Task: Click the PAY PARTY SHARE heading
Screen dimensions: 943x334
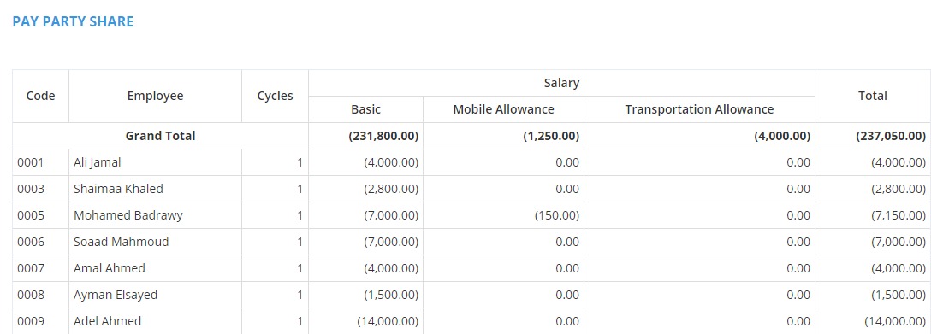Action: point(73,21)
